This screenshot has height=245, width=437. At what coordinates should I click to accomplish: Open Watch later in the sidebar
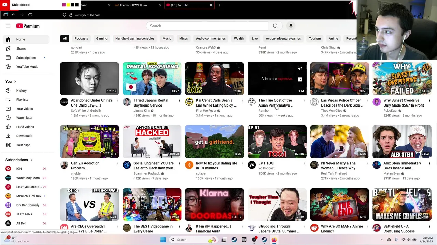26,118
